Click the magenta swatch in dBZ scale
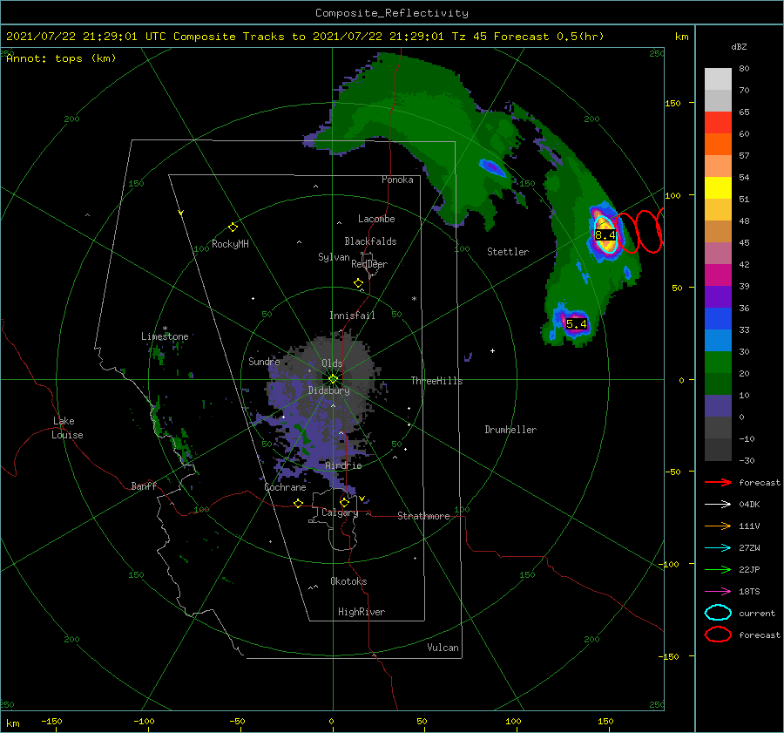 click(718, 275)
